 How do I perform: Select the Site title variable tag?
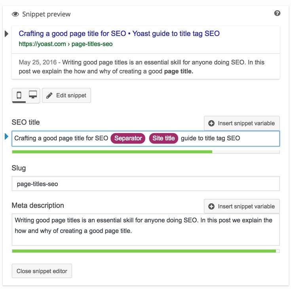[x=164, y=138]
